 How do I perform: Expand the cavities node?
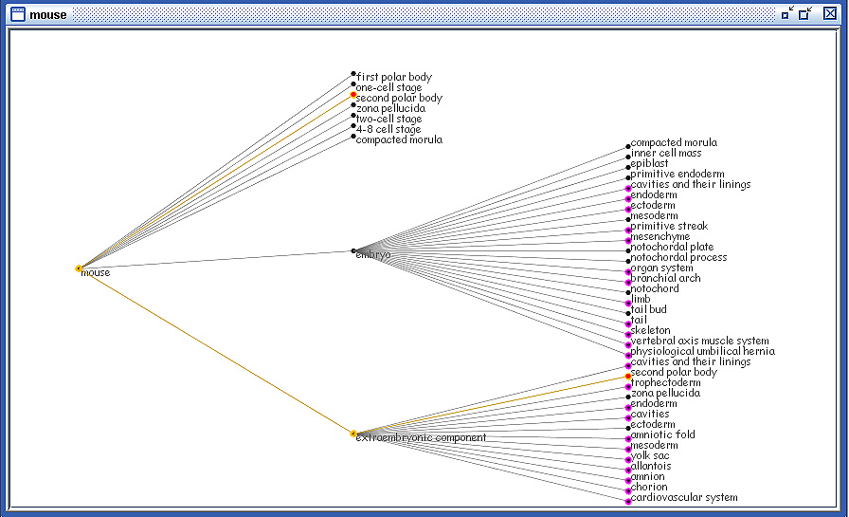point(628,417)
